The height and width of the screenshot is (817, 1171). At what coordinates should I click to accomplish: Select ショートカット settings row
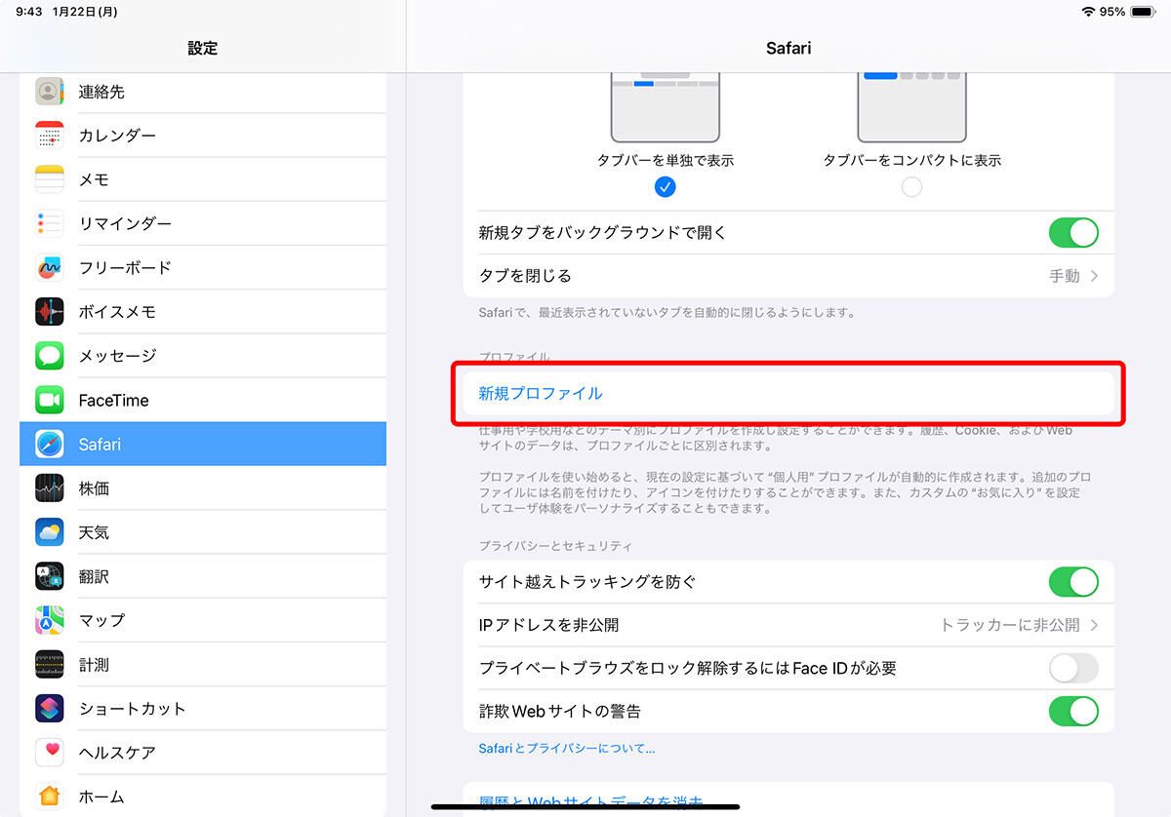pos(203,709)
